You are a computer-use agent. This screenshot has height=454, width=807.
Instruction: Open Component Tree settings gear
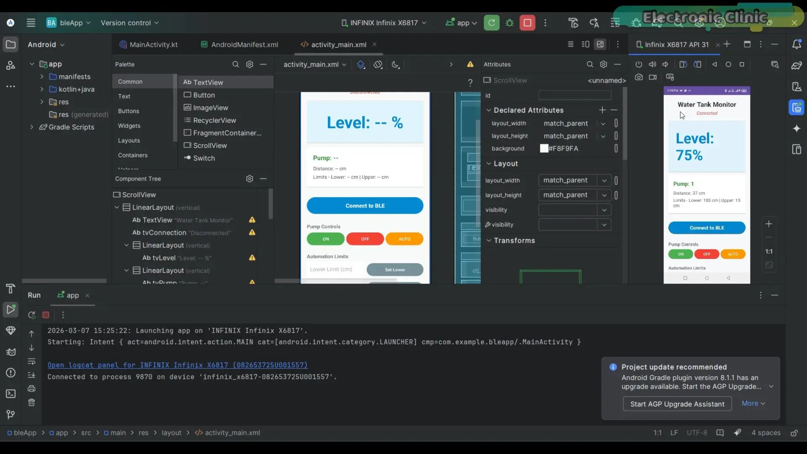(250, 179)
